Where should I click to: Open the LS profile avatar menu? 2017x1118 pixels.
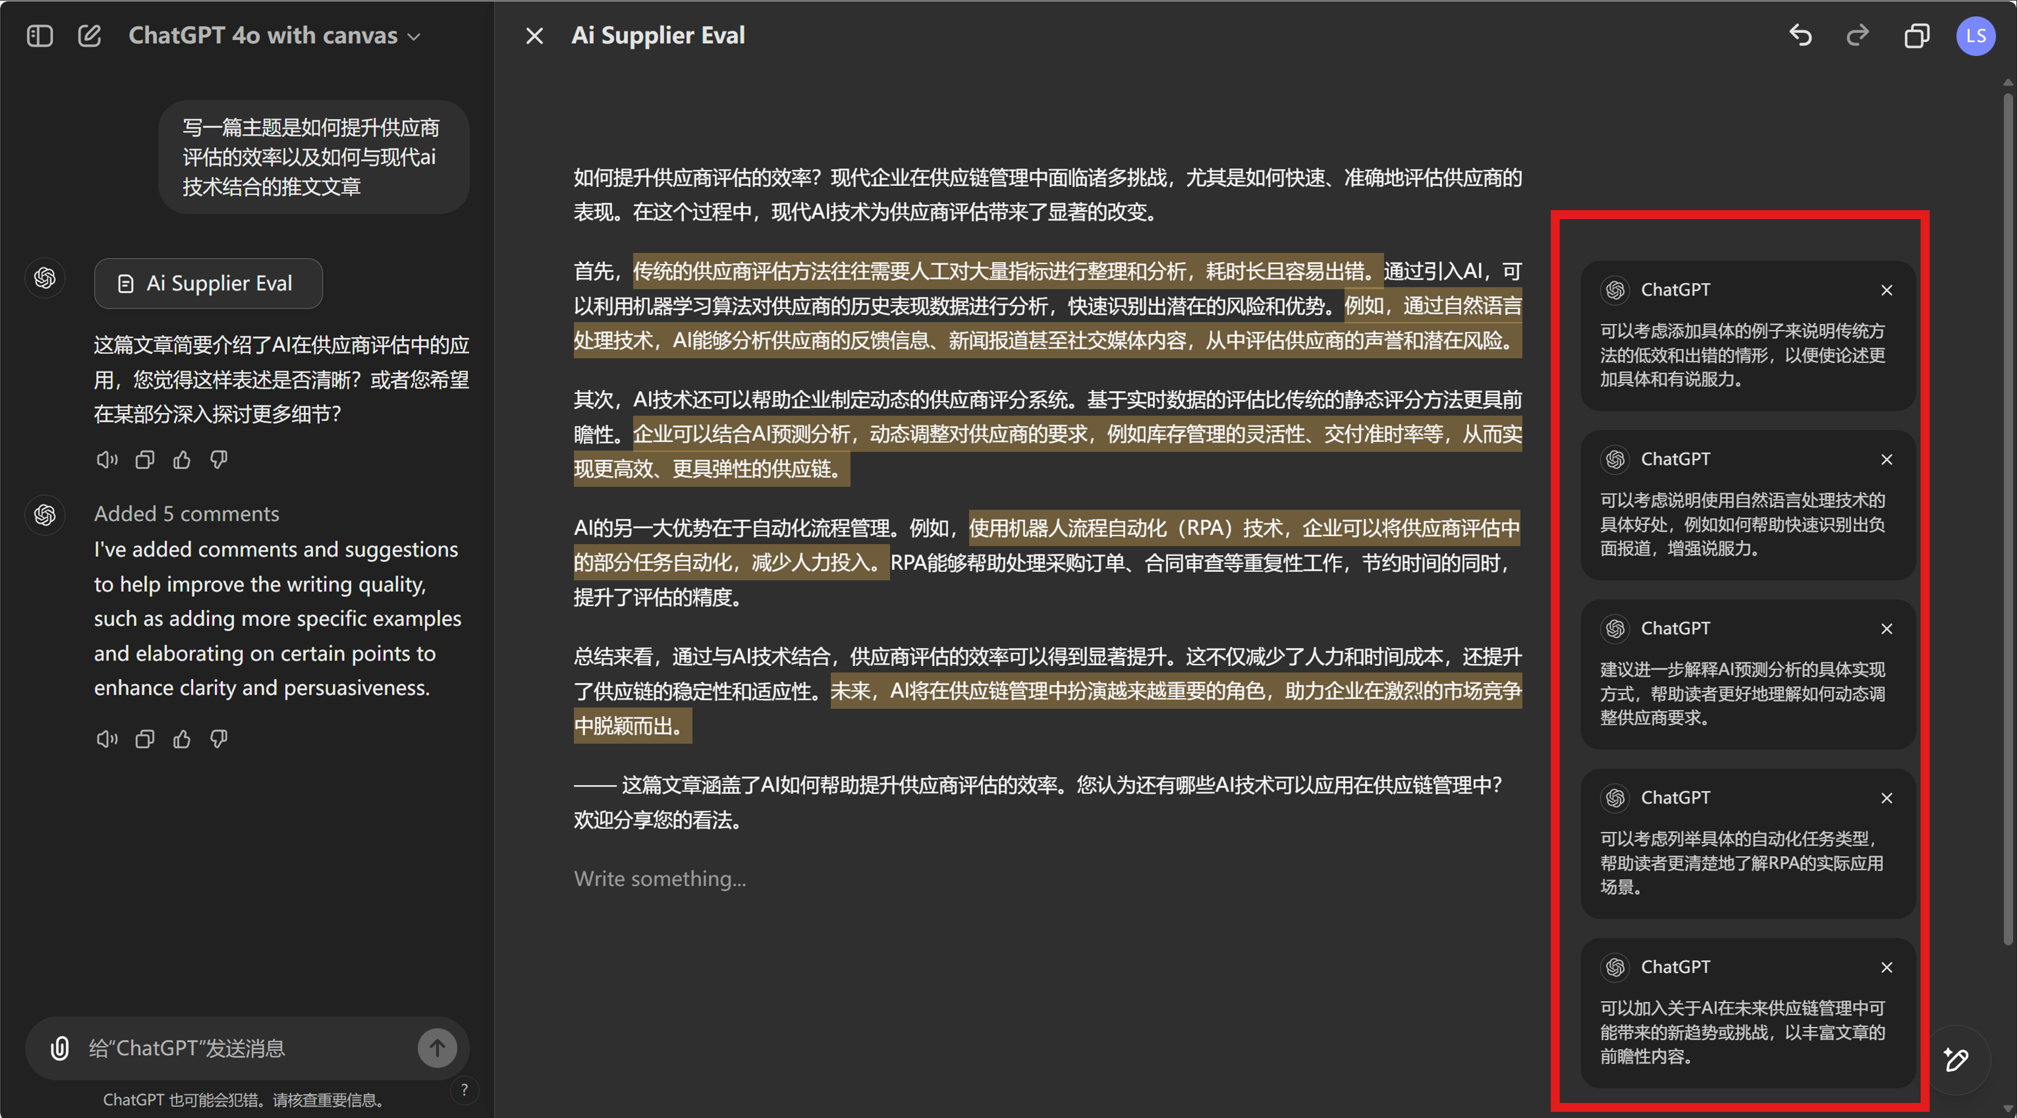1976,36
